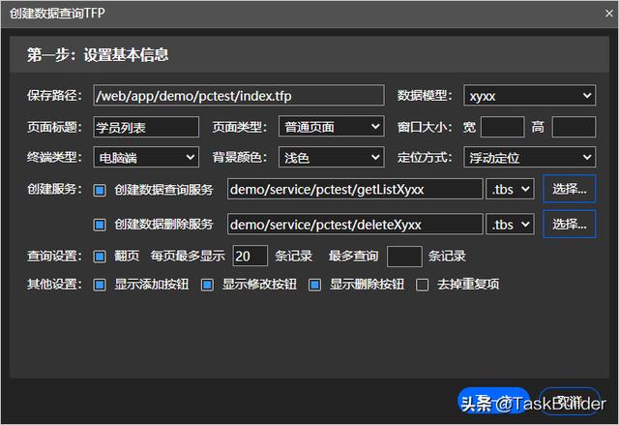Click the 每页最多显示 field with 20

[x=251, y=256]
